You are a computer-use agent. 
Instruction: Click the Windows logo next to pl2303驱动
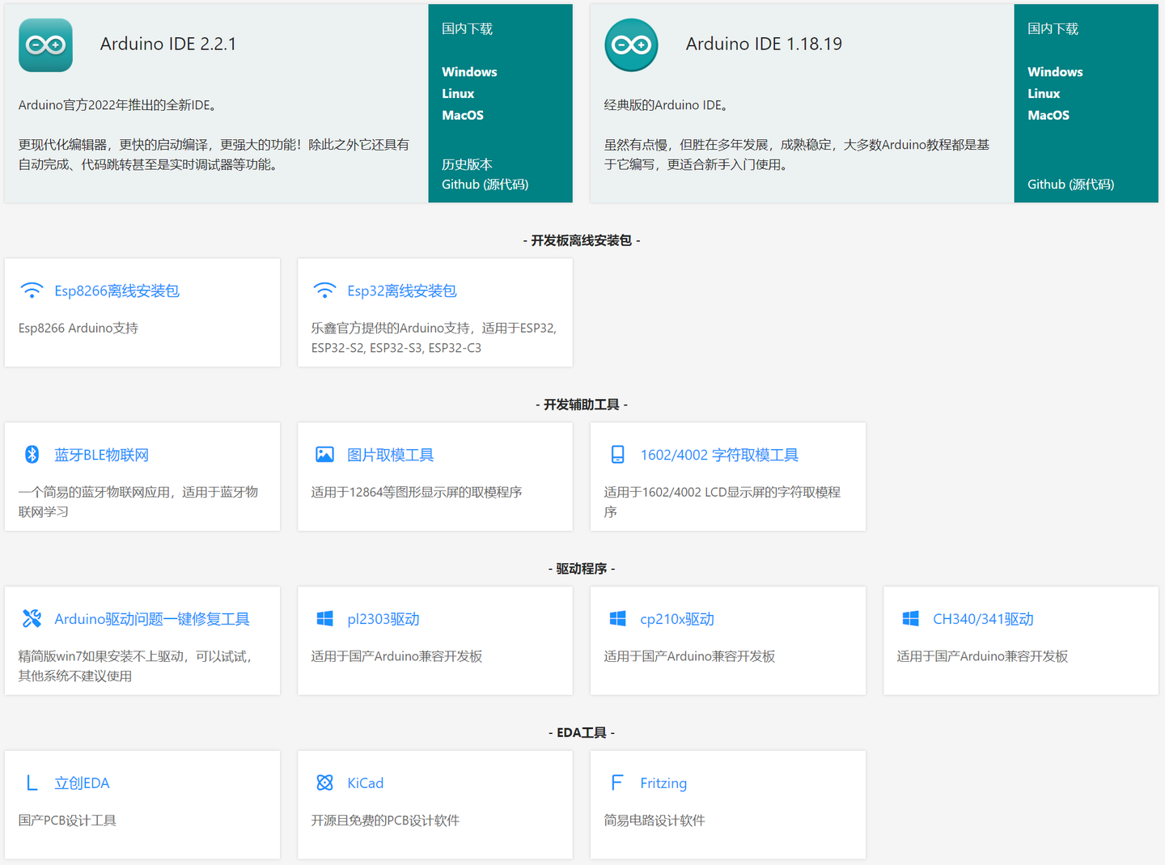point(324,618)
